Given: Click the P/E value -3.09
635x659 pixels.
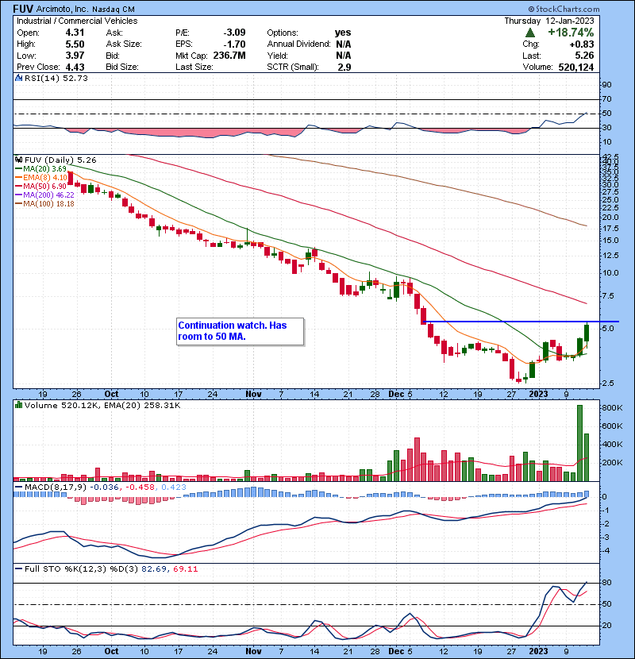Looking at the screenshot, I should (234, 33).
